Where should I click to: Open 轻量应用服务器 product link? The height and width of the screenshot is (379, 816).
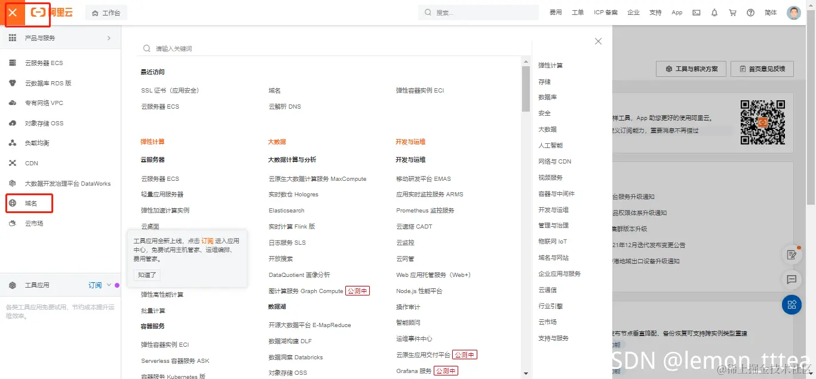pos(162,195)
